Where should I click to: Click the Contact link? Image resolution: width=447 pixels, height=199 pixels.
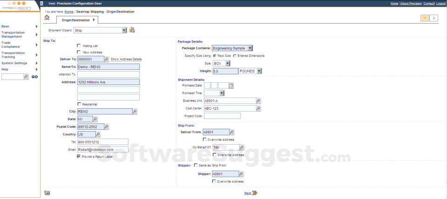click(429, 3)
